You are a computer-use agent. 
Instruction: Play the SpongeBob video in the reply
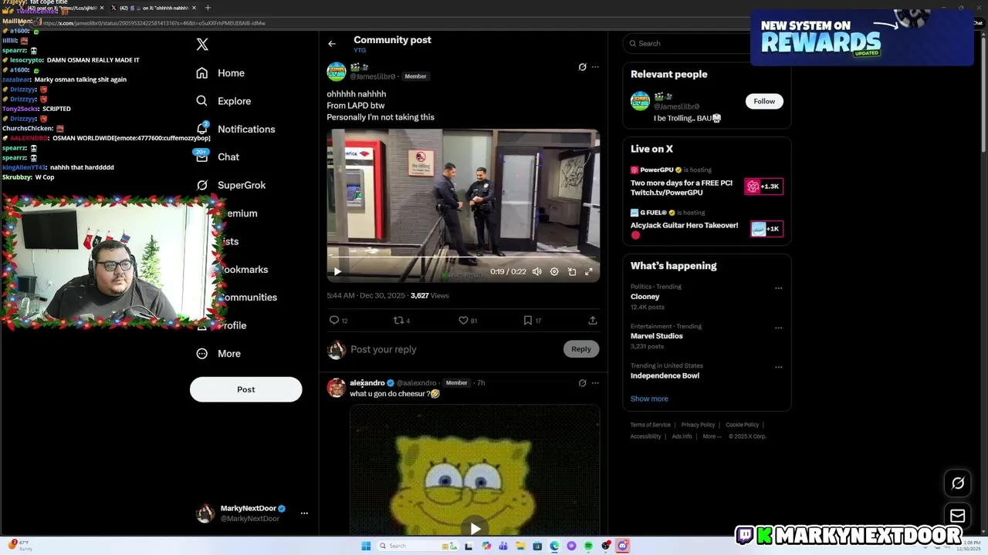[x=475, y=528]
